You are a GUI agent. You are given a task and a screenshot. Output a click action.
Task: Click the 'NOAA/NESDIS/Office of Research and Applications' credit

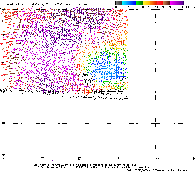tap(156, 170)
